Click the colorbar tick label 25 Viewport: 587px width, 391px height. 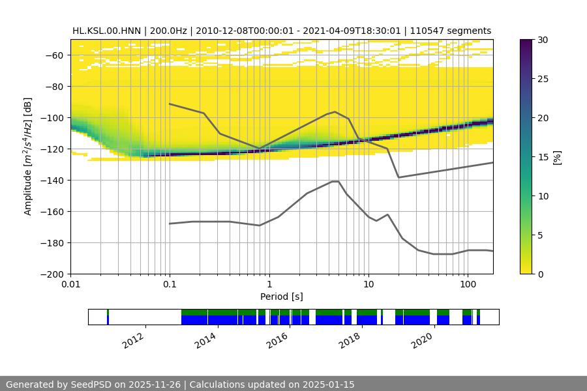[543, 79]
